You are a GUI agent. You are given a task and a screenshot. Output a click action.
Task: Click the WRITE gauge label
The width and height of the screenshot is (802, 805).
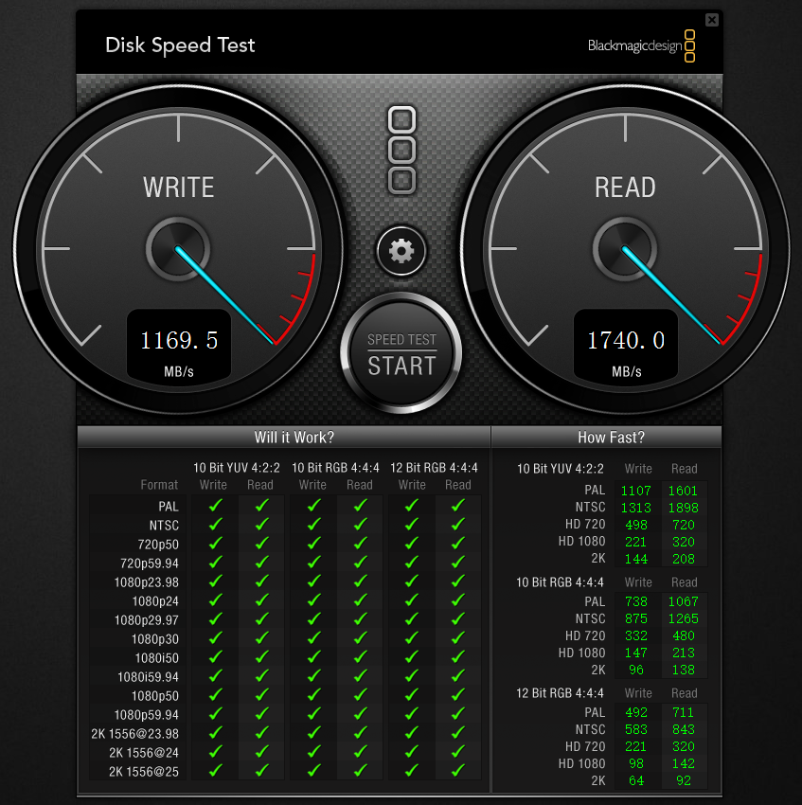178,187
